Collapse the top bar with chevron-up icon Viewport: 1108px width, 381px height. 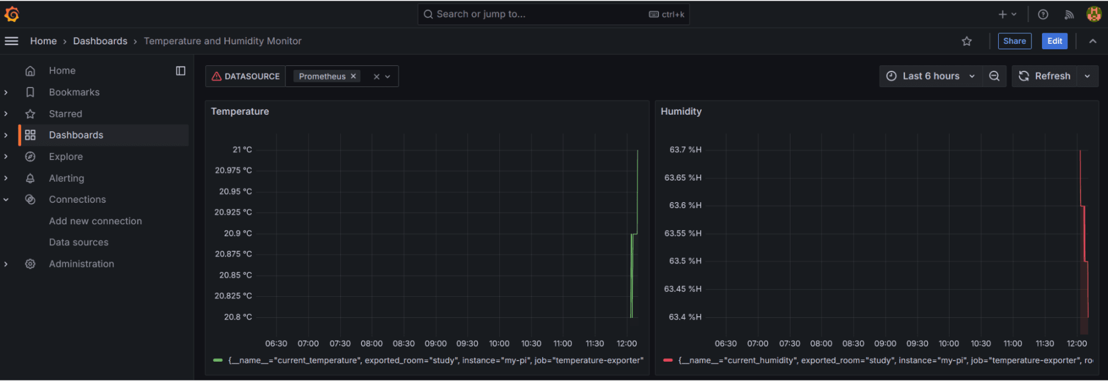coord(1092,41)
